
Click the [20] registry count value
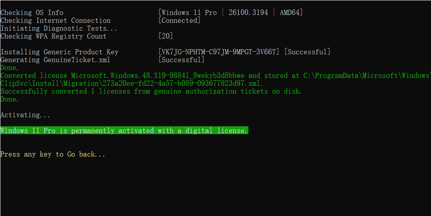click(x=166, y=36)
